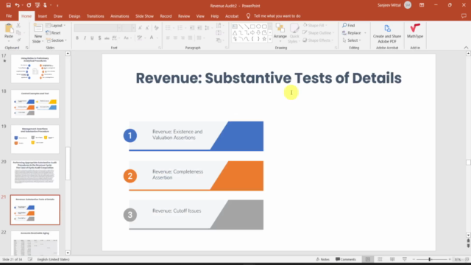Collapse the ribbon with the chevron
This screenshot has width=471, height=265.
point(466,47)
